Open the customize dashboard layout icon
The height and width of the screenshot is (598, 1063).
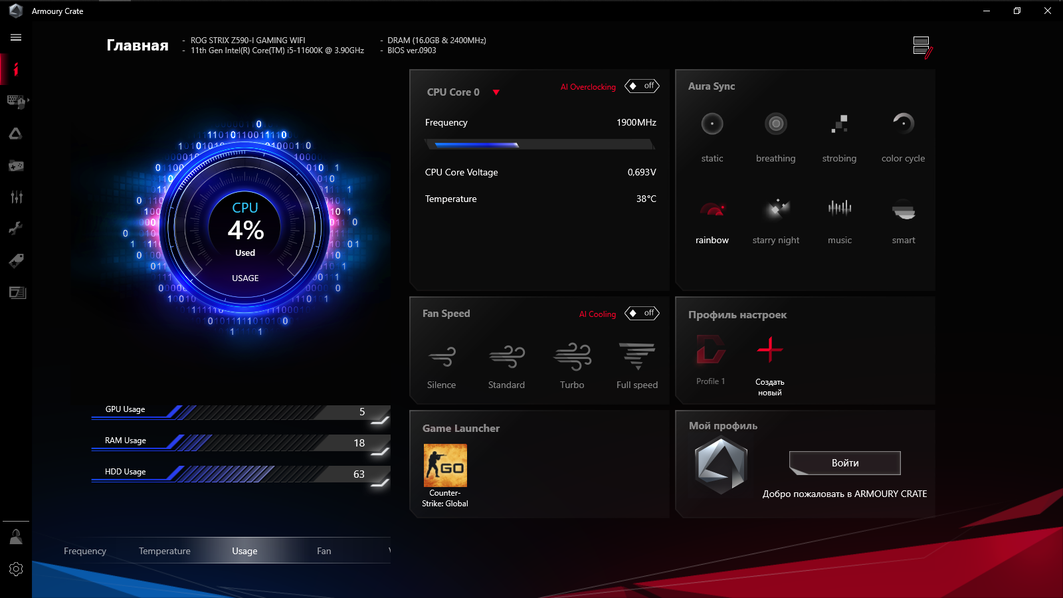click(x=921, y=45)
